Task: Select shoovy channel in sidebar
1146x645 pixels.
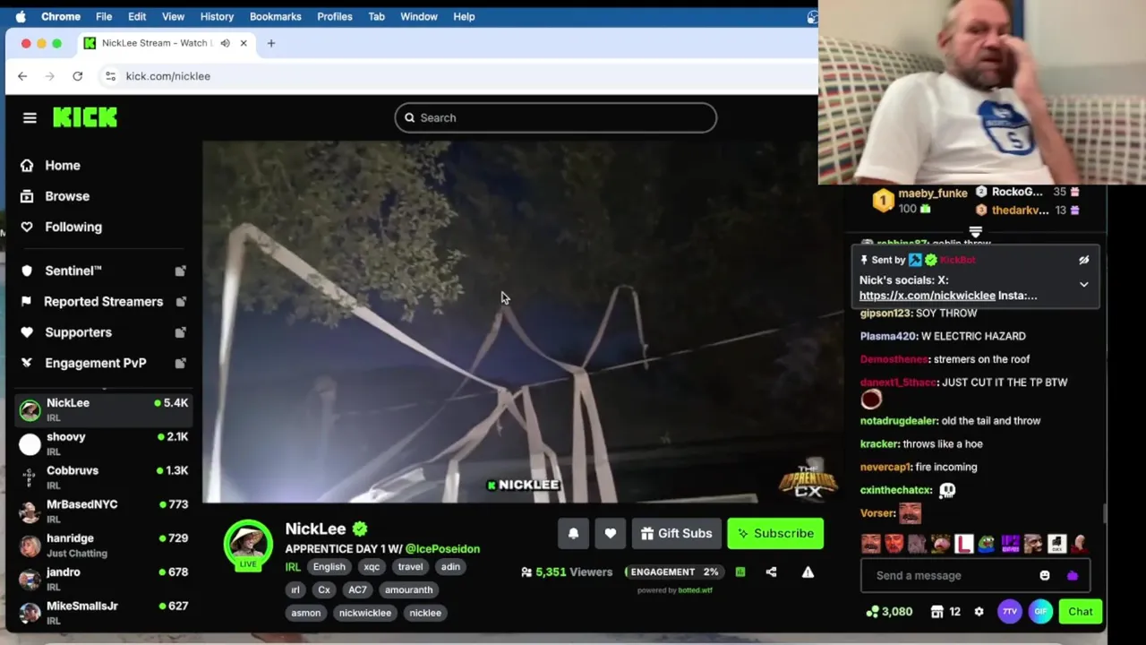Action: coord(103,443)
